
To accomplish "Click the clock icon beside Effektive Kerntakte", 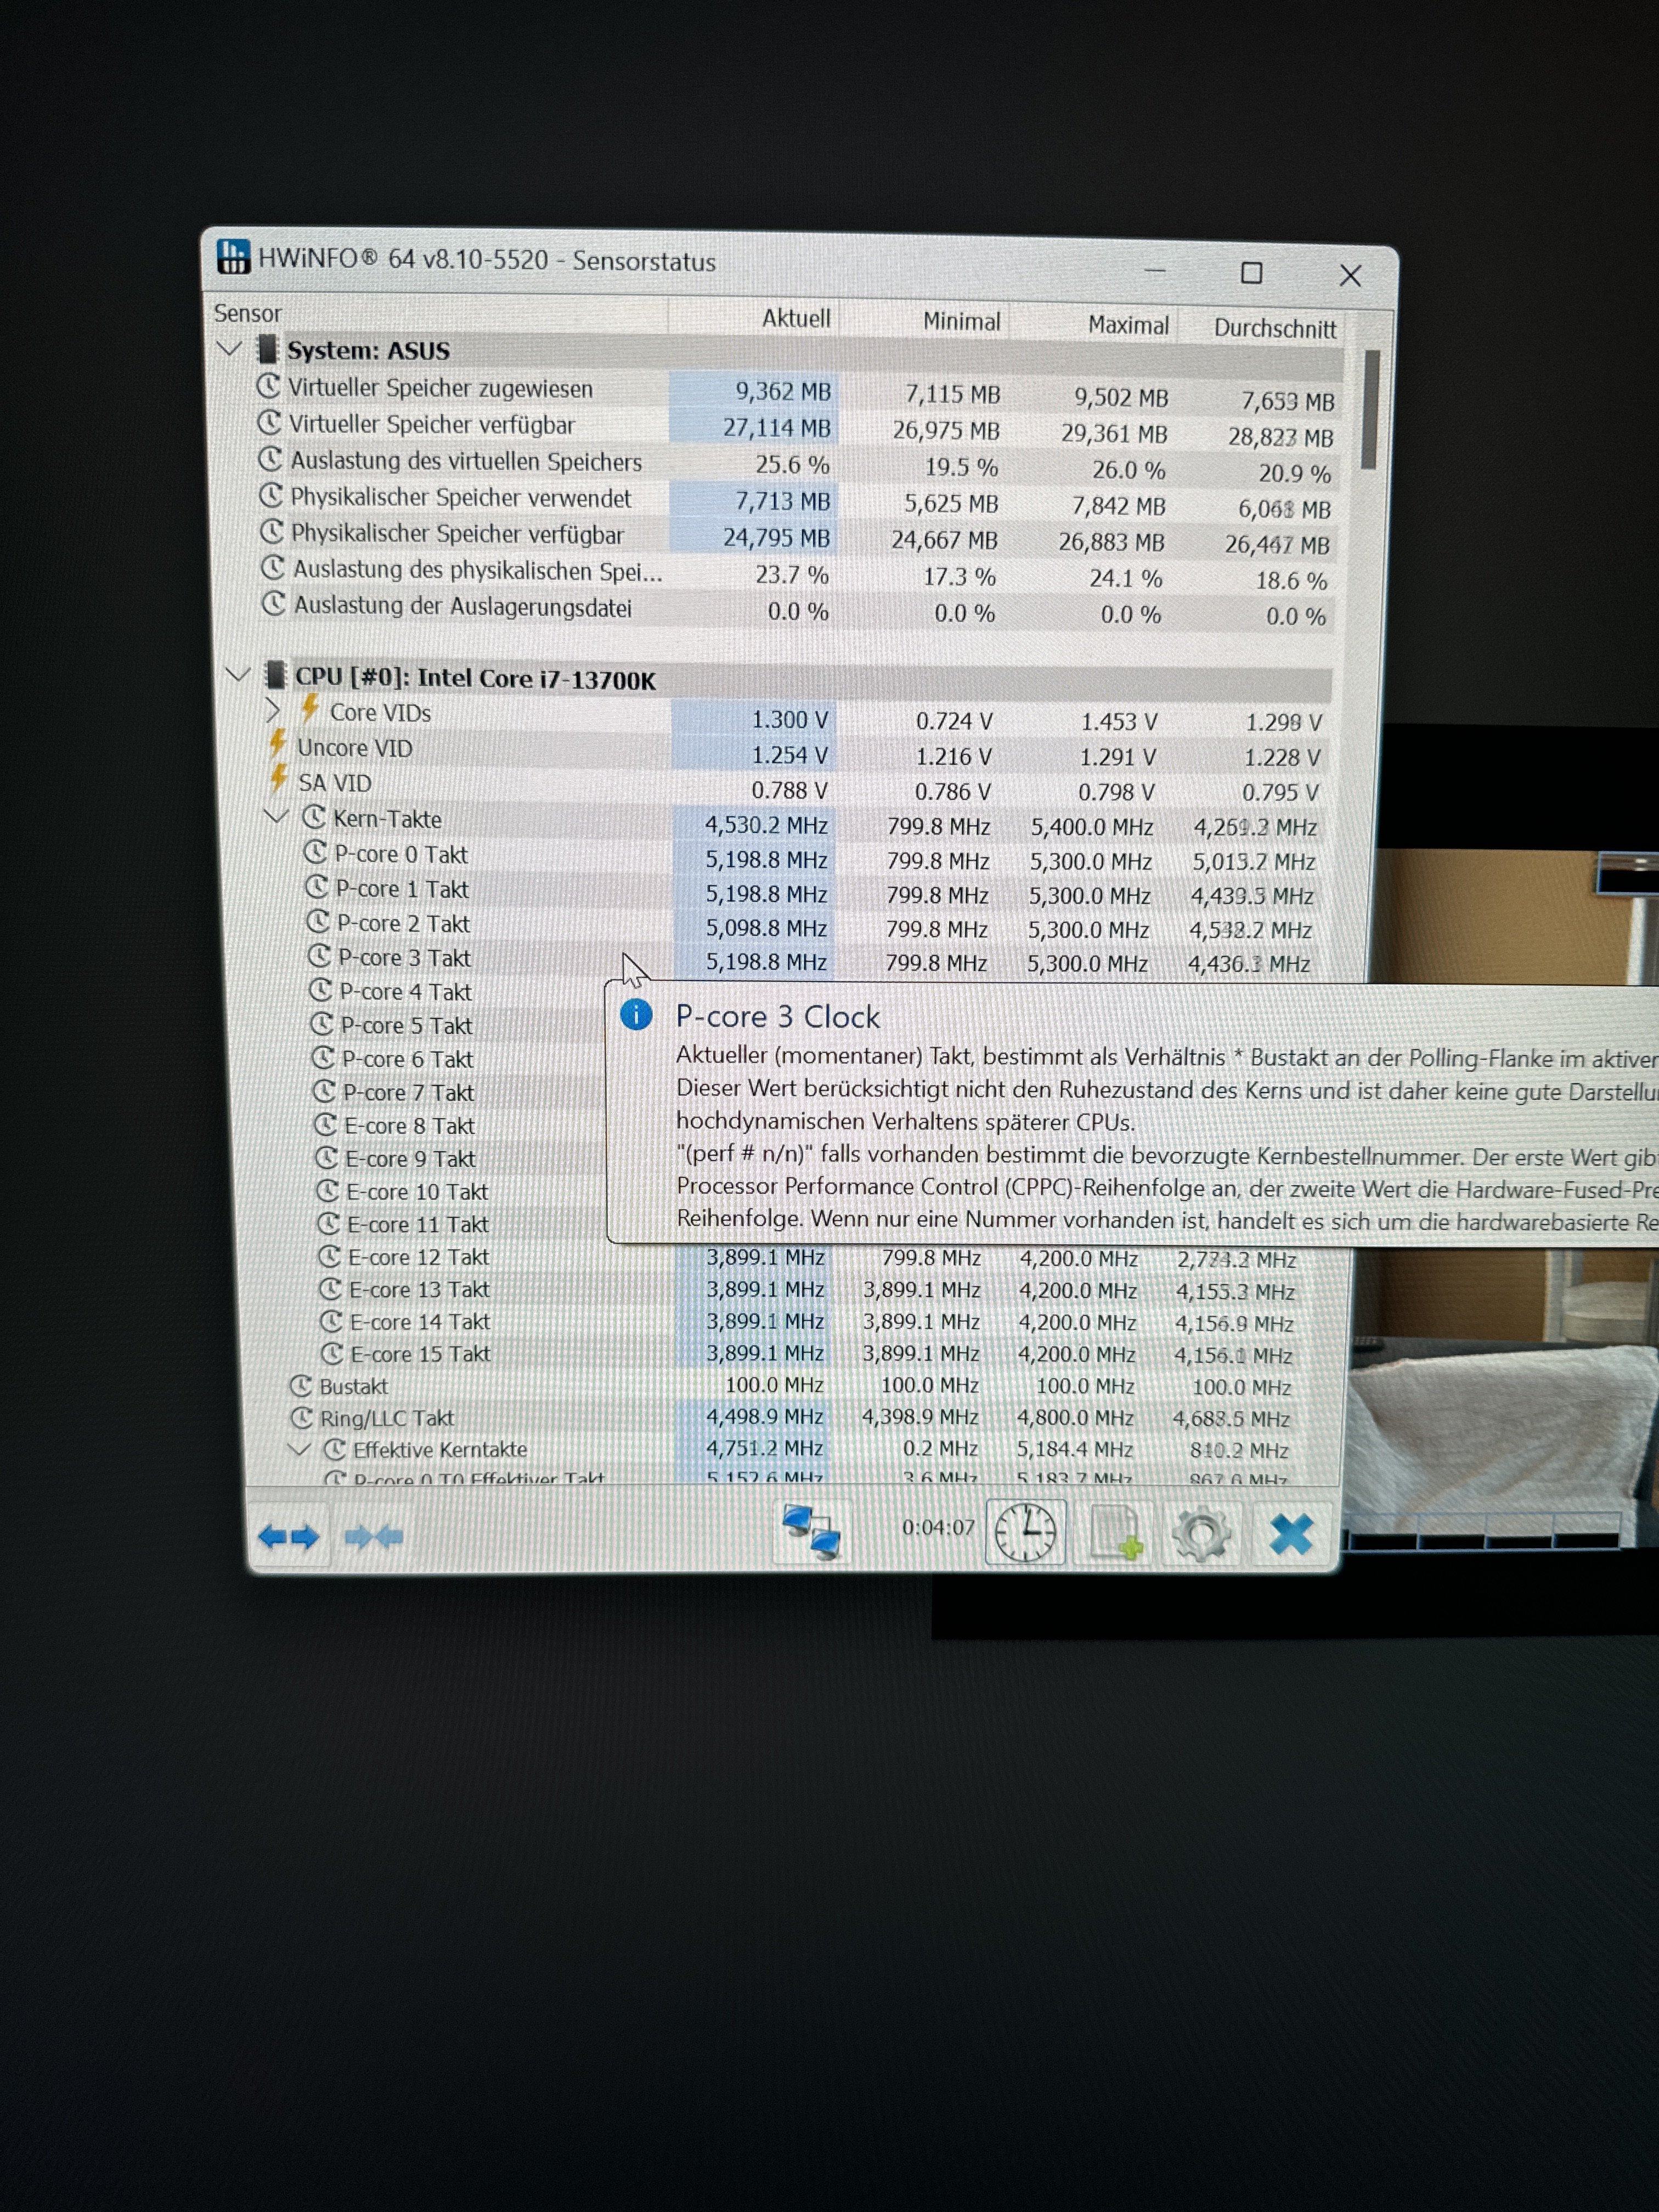I will 335,1448.
